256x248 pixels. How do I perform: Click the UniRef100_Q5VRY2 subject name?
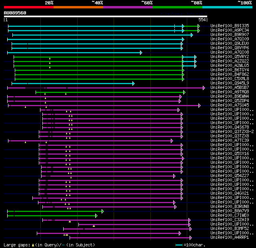230,57
